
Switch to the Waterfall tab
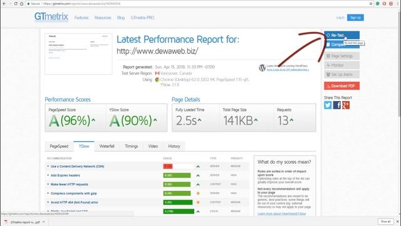pyautogui.click(x=107, y=146)
